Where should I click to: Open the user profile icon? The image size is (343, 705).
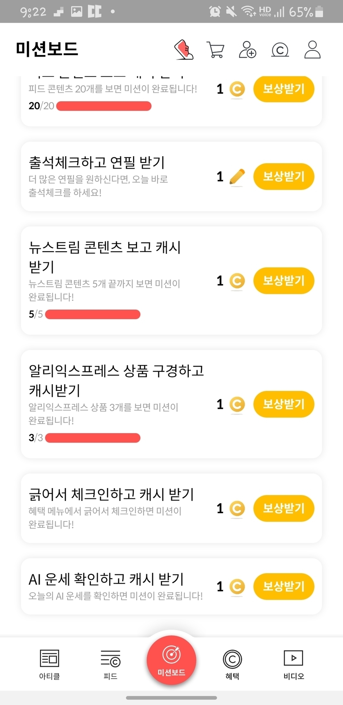click(x=312, y=50)
